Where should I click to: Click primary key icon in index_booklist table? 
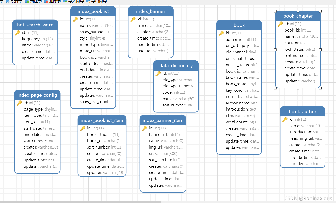(x=76, y=19)
